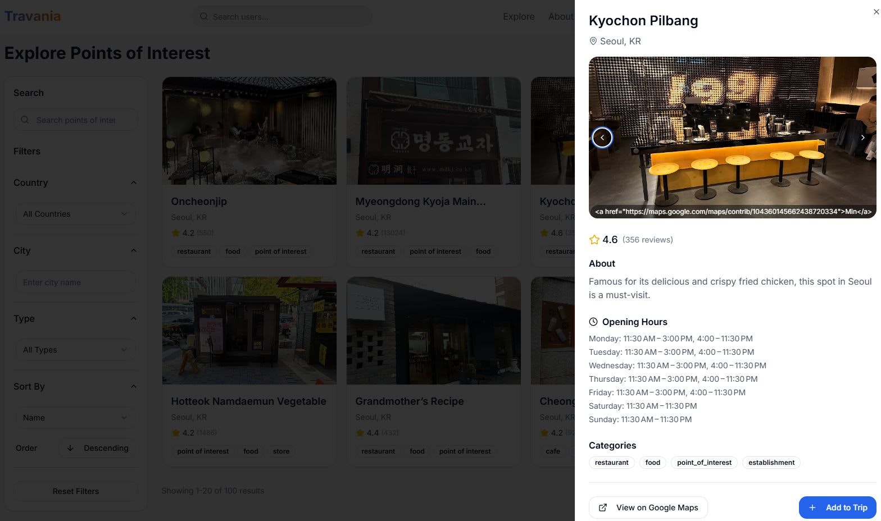Show next photo in Kyochon Pilbang carousel
Viewport: 881px width, 521px height.
[x=863, y=138]
